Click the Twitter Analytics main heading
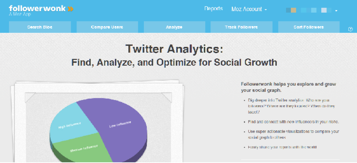The width and height of the screenshot is (357, 163). pyautogui.click(x=174, y=49)
